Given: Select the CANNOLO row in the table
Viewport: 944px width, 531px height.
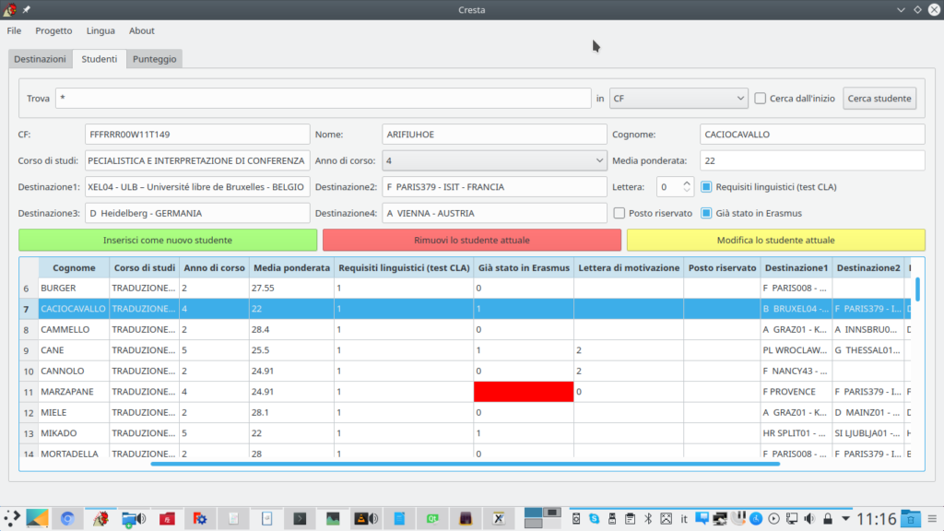Looking at the screenshot, I should 464,371.
